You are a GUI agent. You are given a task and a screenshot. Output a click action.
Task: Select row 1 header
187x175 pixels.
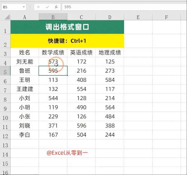pos(5,27)
